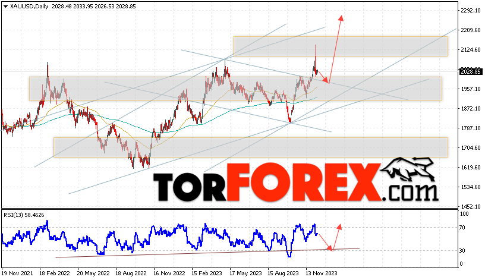
Task: Click the 20 May 2022 date label
Action: 93,273
